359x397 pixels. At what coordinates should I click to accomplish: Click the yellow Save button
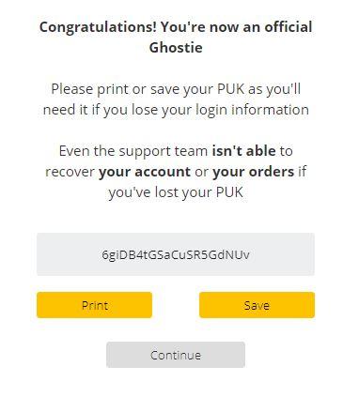257,305
